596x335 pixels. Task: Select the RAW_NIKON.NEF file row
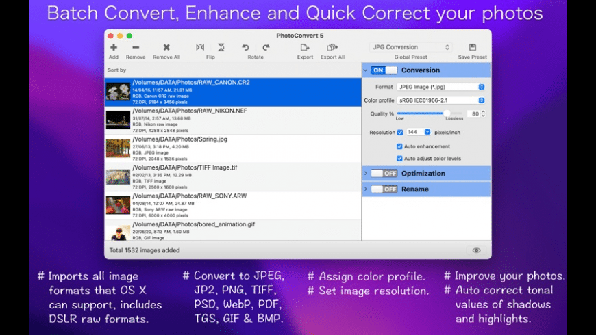(x=233, y=120)
